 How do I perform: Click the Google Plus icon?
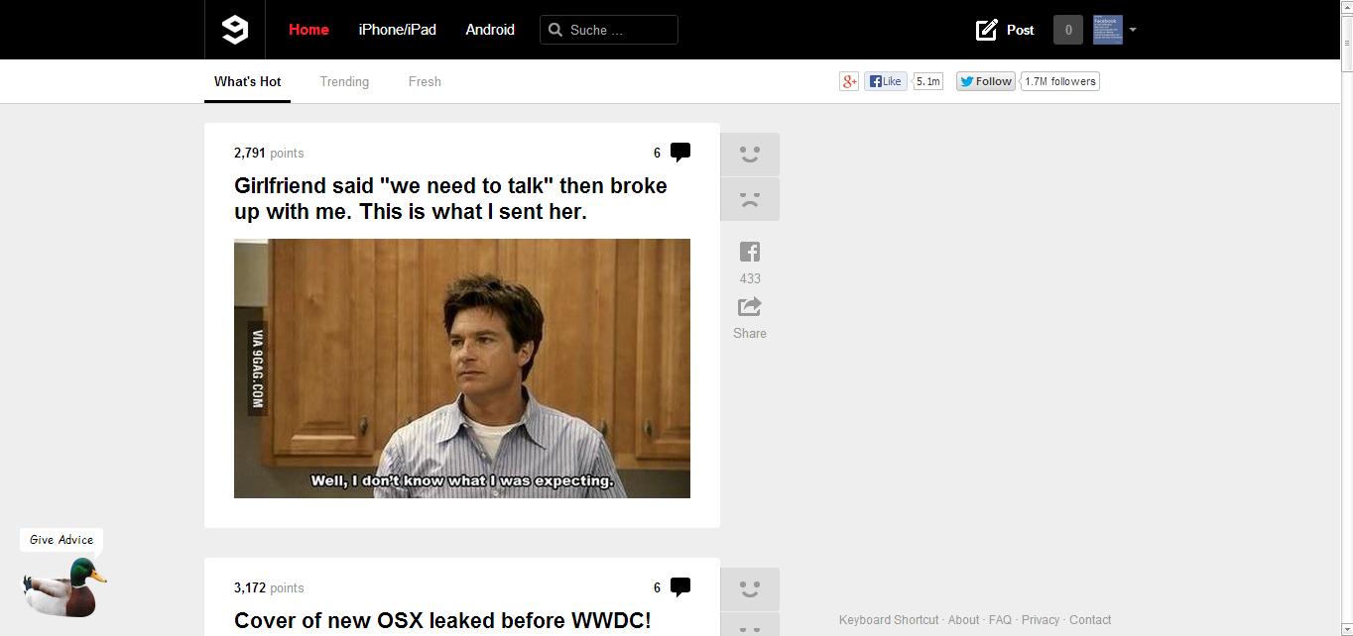[849, 81]
